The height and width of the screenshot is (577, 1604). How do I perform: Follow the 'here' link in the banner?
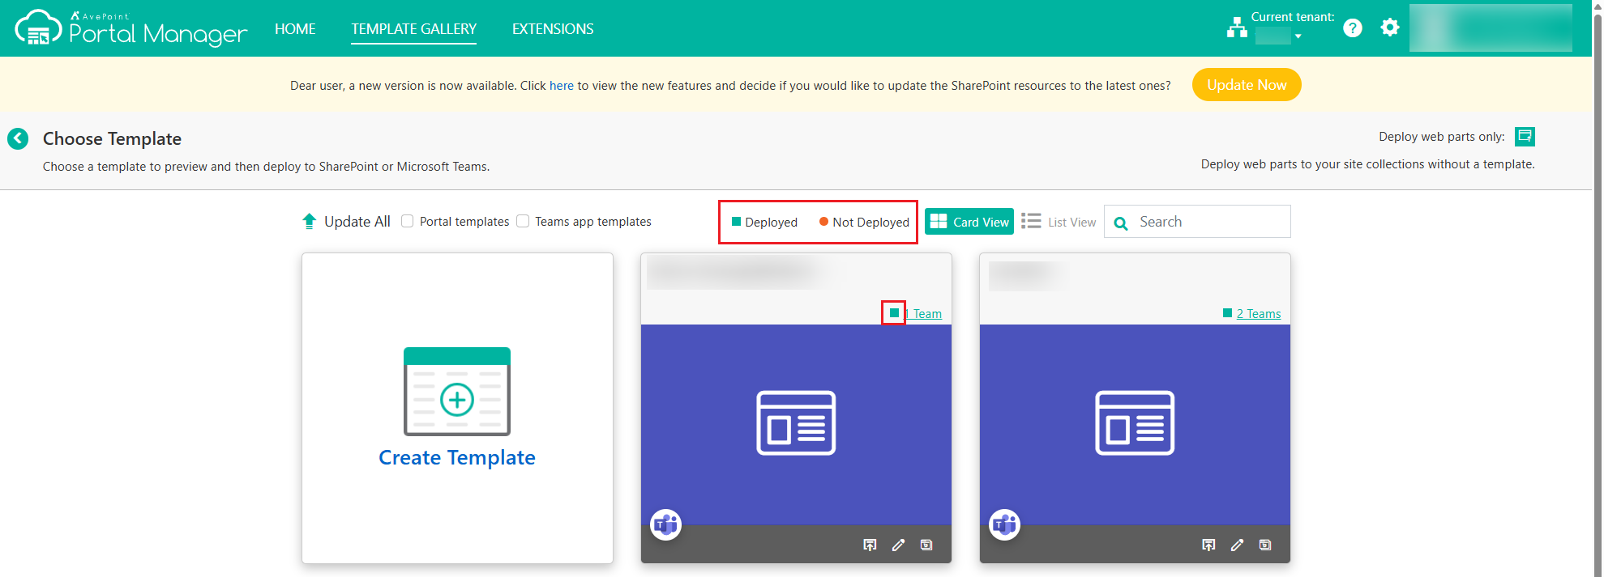(x=561, y=86)
